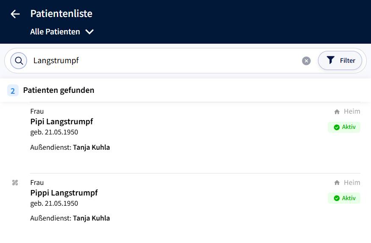Click the back arrow icon
Screen dimensions: 371x243
[x=15, y=14]
